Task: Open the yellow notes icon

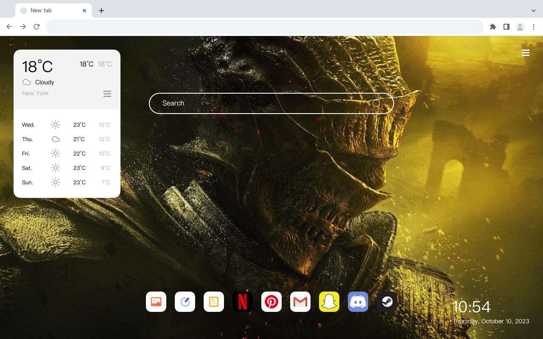Action: [214, 302]
